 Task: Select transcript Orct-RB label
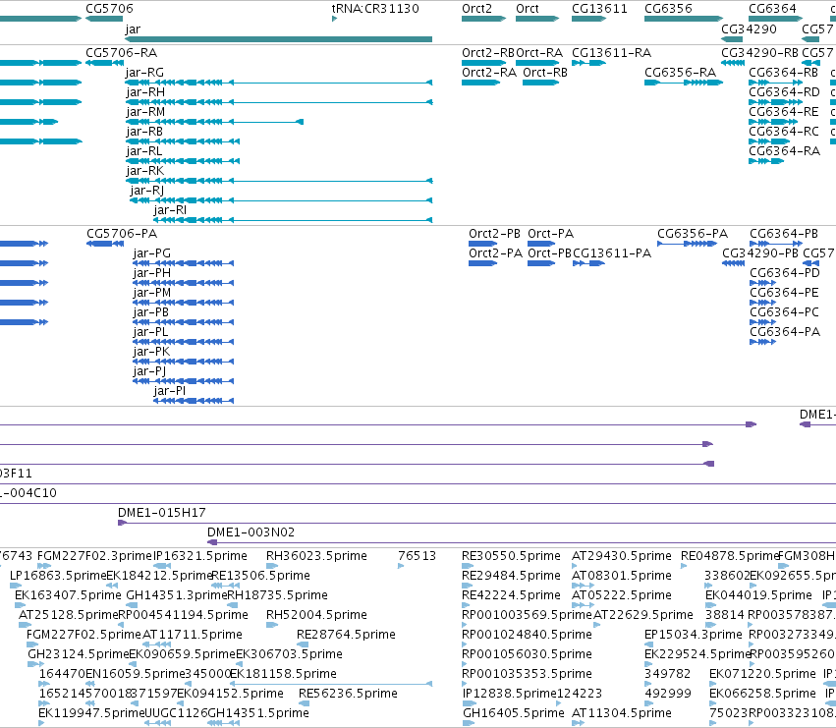tap(545, 73)
